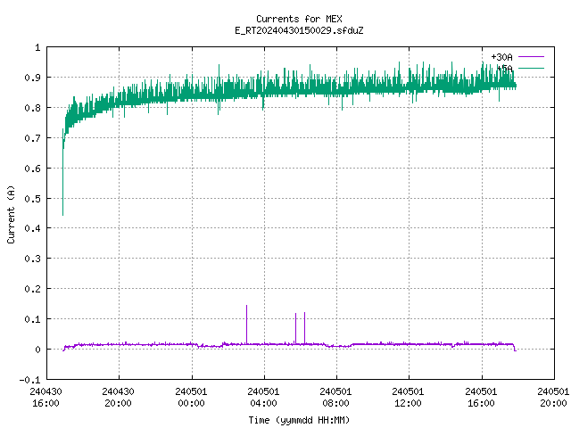Click the "+5A" legend label
The width and height of the screenshot is (571, 428).
click(504, 68)
